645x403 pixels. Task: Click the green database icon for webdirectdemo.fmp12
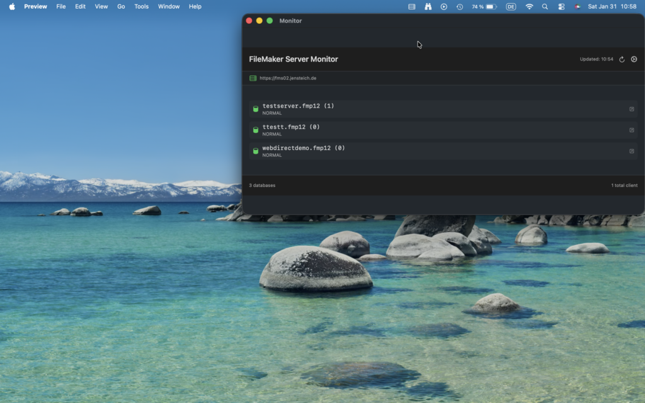tap(256, 151)
